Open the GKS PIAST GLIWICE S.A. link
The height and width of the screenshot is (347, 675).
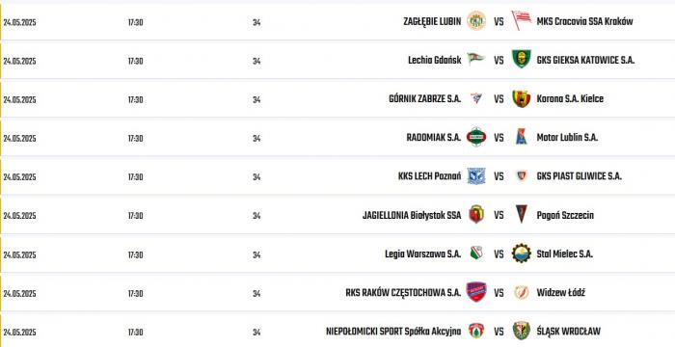point(580,176)
